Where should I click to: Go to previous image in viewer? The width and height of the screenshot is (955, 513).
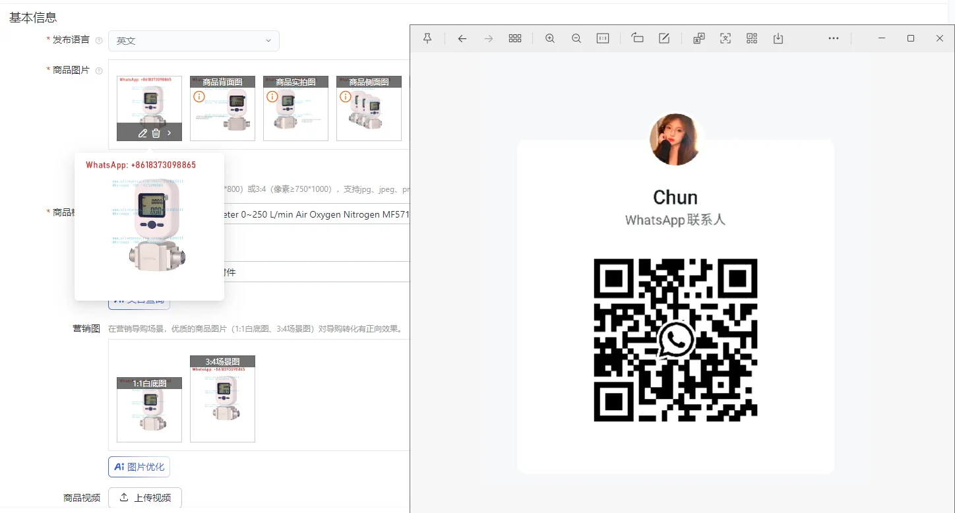tap(462, 38)
